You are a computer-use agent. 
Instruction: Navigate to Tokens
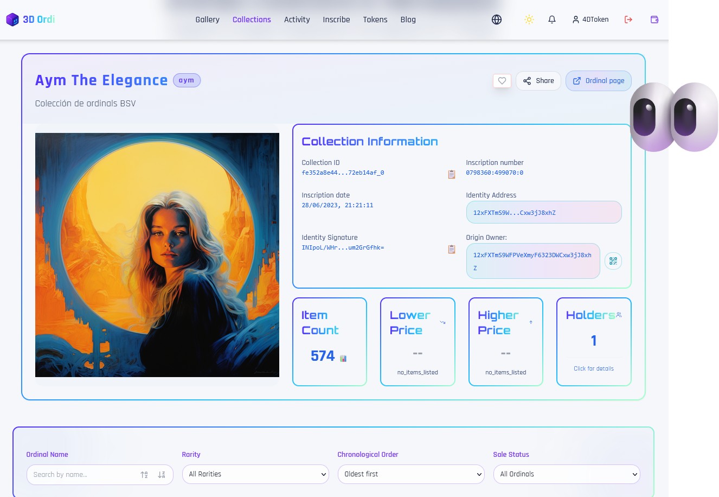(375, 20)
